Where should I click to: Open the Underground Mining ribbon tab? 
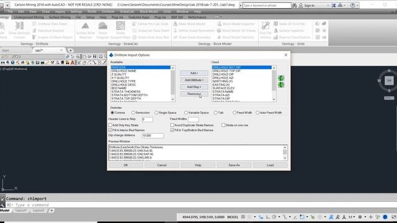(29, 17)
